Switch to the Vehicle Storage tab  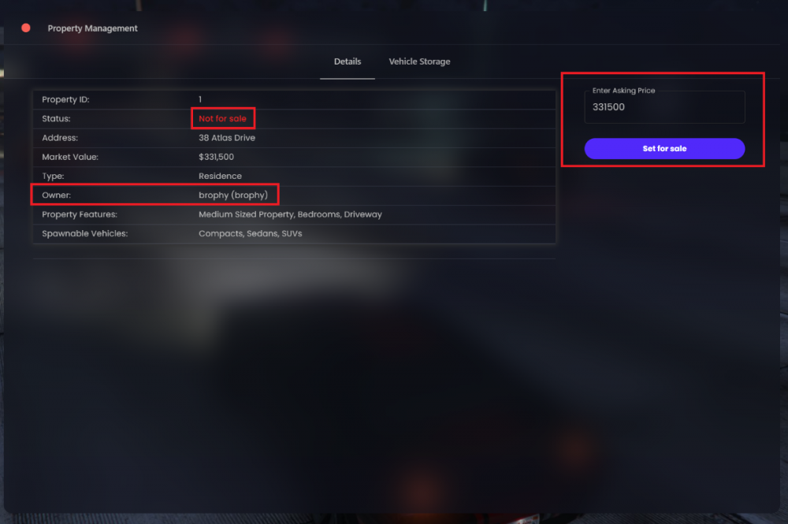pyautogui.click(x=419, y=61)
